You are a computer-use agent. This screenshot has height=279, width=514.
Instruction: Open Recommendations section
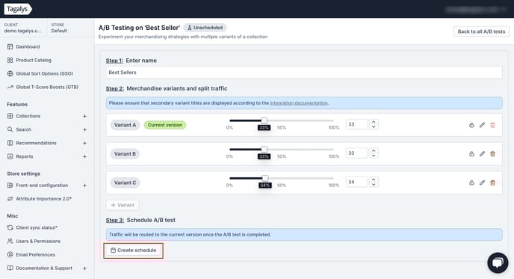[x=36, y=143]
